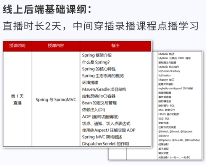Click '使用@AspectJ 注解实现 AOP' line
206x165 pixels.
109,130
